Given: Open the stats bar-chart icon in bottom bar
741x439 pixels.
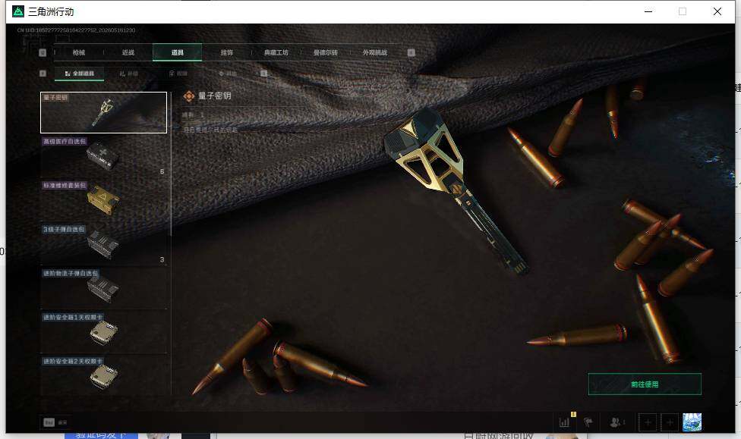Looking at the screenshot, I should (x=564, y=422).
